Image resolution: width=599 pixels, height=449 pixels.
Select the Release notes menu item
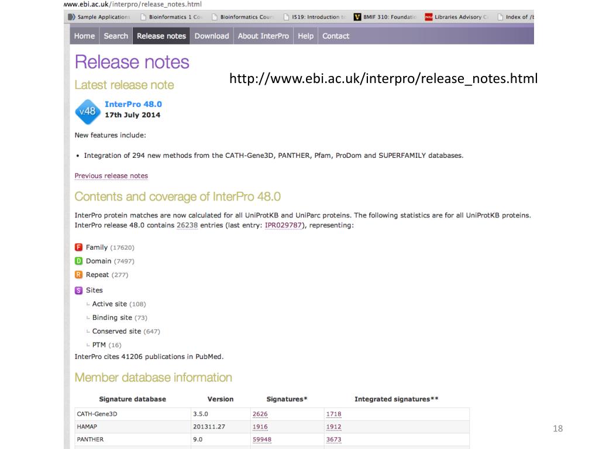pyautogui.click(x=161, y=36)
